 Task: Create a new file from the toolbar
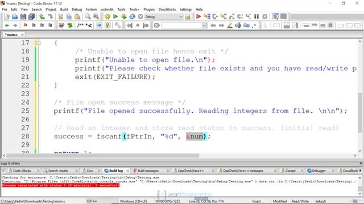tap(6, 16)
